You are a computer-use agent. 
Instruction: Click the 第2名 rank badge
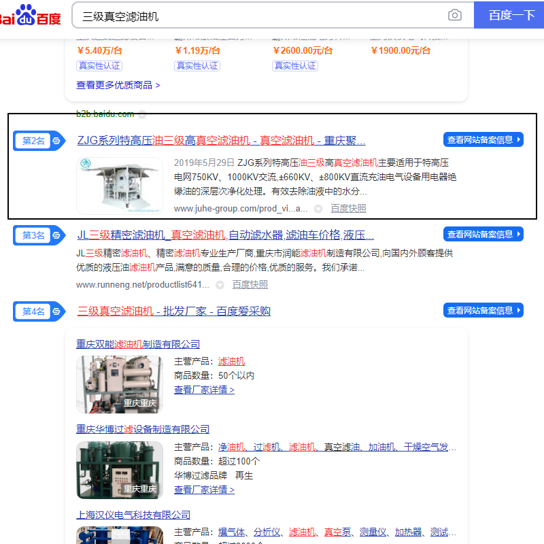[39, 141]
